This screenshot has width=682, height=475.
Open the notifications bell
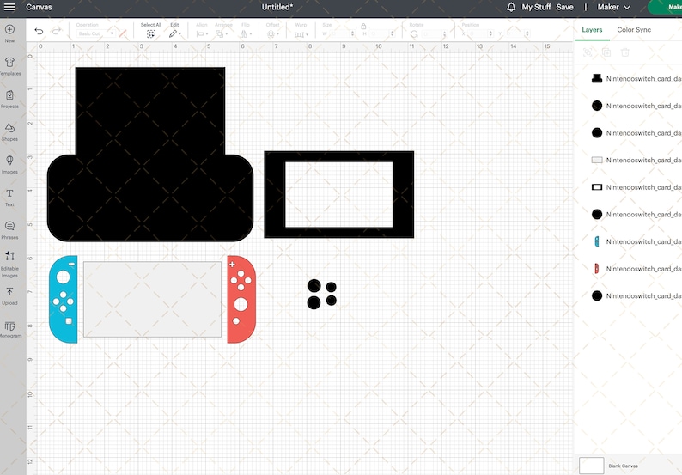(511, 7)
